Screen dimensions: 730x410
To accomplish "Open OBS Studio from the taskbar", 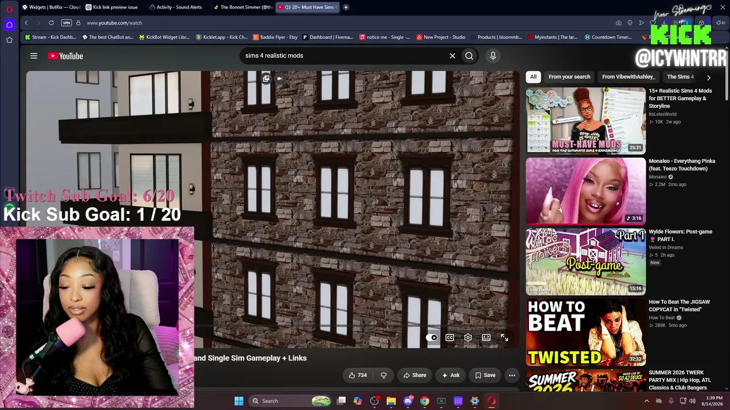I will pyautogui.click(x=374, y=401).
